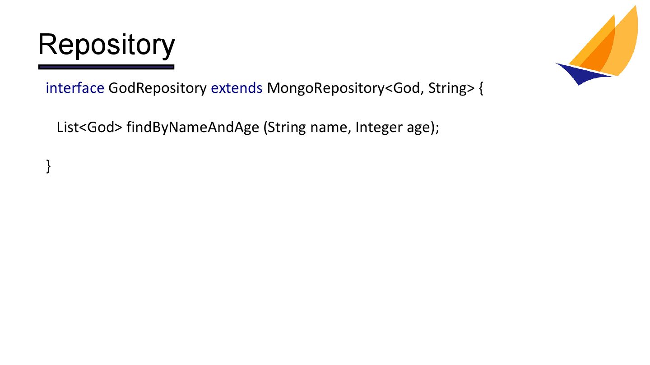This screenshot has width=650, height=365.
Task: Click the Repository slide title
Action: coord(106,45)
